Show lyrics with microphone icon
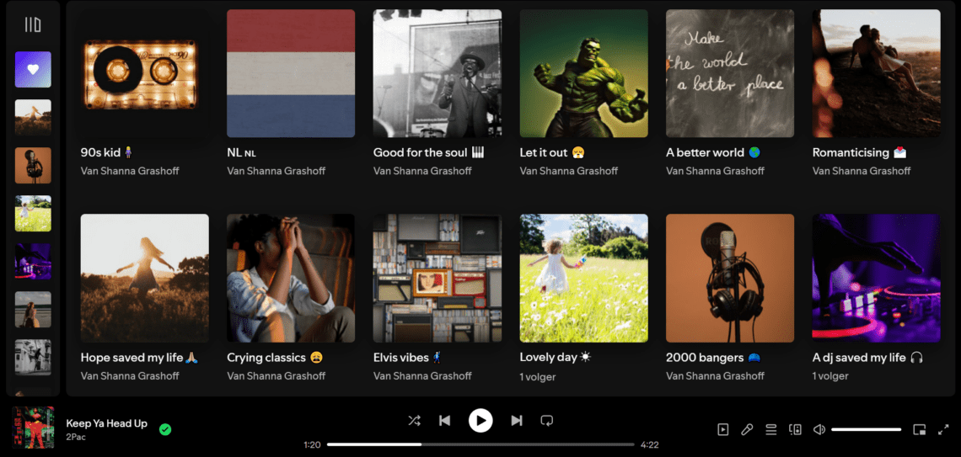This screenshot has width=961, height=457. pos(747,429)
